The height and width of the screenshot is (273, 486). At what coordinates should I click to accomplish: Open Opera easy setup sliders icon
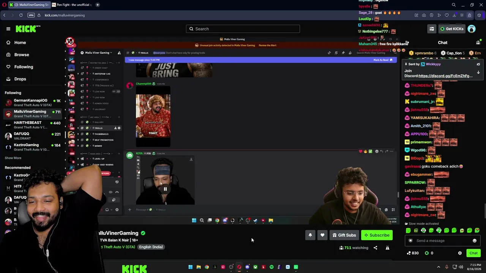pyautogui.click(x=462, y=15)
